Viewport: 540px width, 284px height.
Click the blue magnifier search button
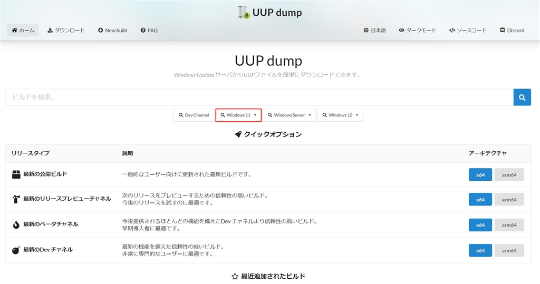coord(522,97)
